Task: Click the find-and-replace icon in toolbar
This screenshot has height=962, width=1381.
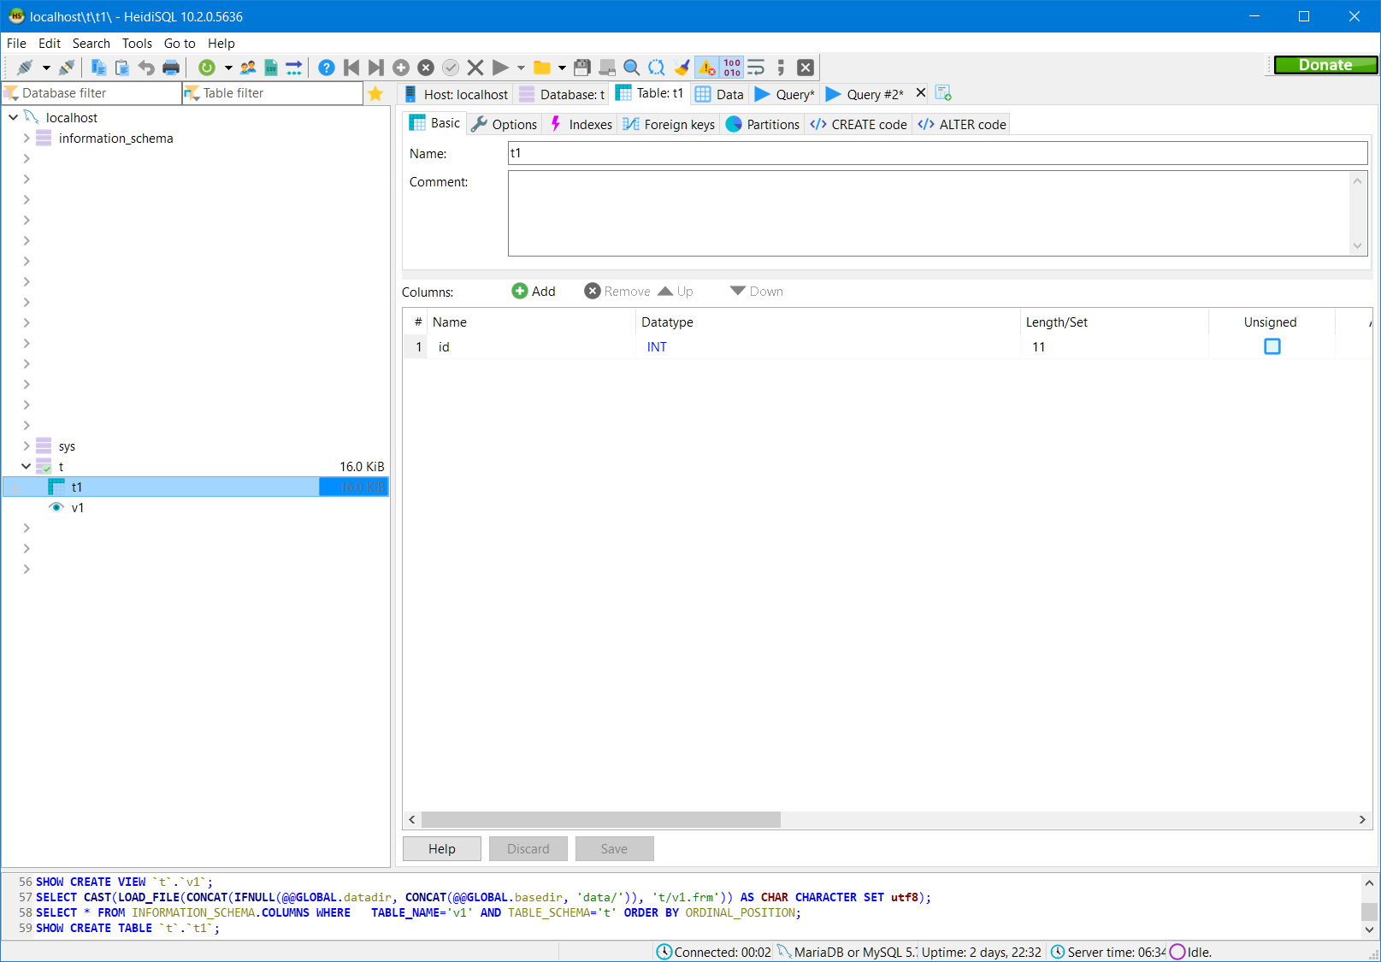Action: pyautogui.click(x=656, y=67)
